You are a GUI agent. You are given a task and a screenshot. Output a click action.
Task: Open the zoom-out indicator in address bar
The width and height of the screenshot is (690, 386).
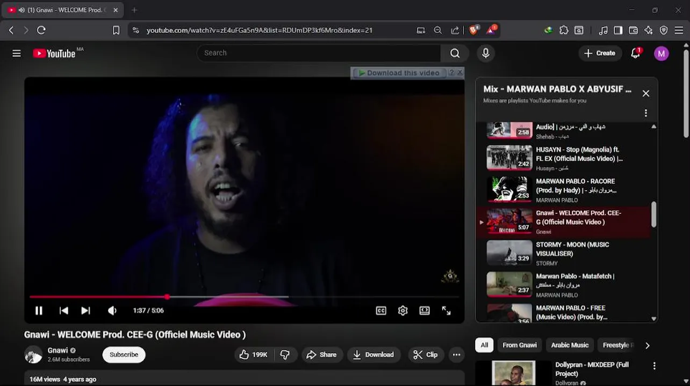point(438,31)
